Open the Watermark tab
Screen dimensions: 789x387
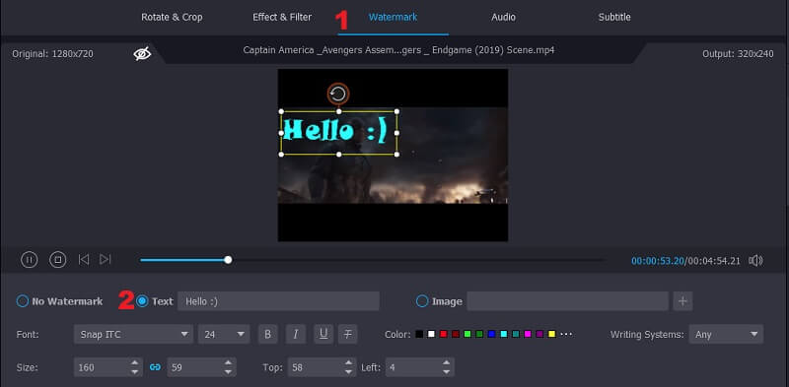click(393, 17)
